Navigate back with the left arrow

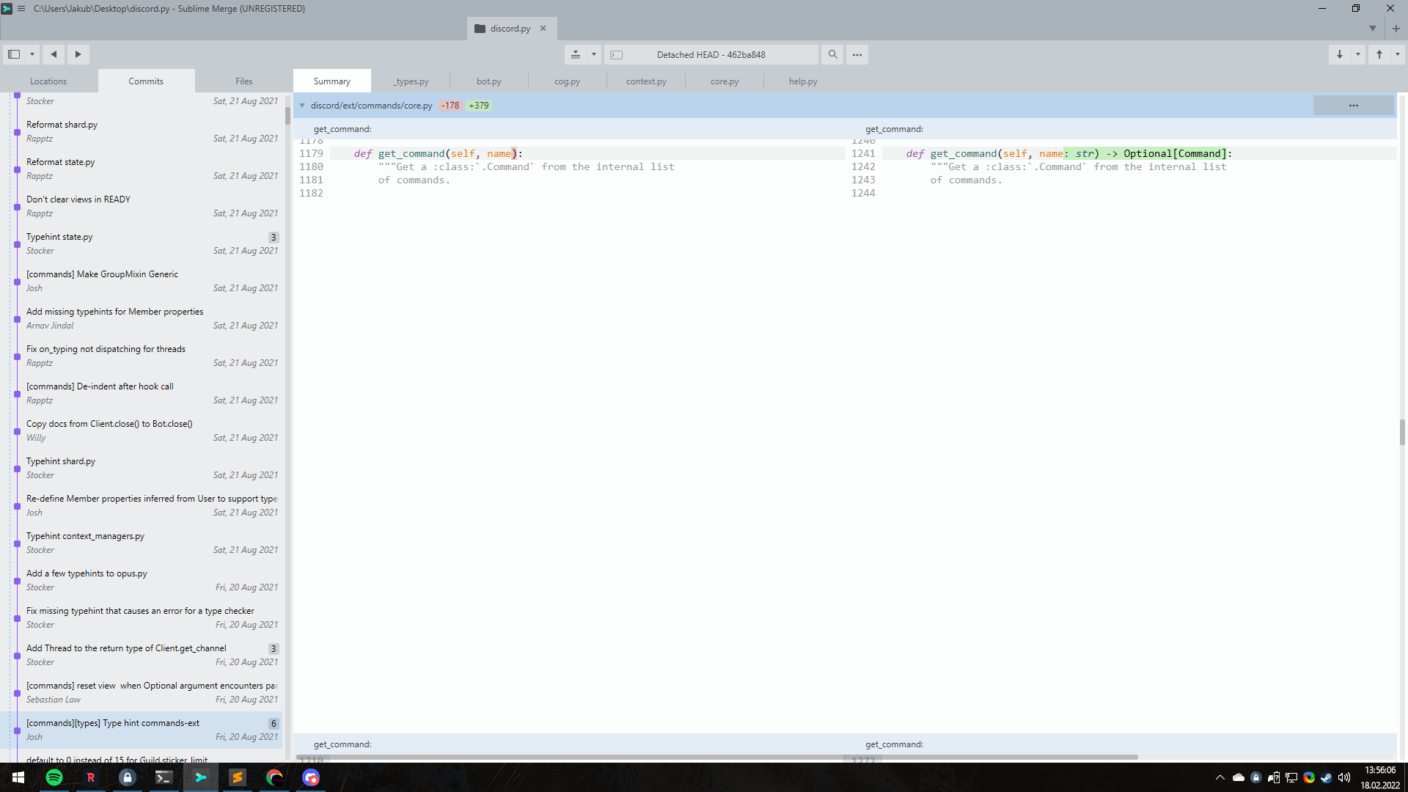coord(54,54)
